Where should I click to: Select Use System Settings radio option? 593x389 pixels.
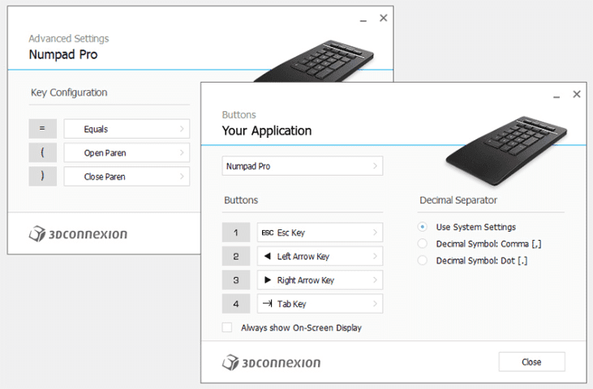tap(422, 227)
